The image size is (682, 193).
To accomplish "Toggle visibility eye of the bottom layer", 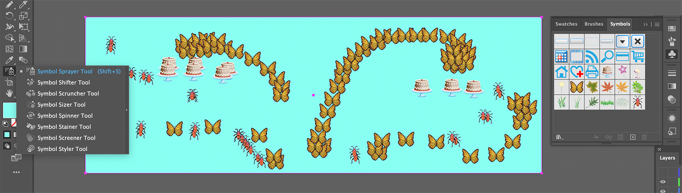I will (x=663, y=191).
